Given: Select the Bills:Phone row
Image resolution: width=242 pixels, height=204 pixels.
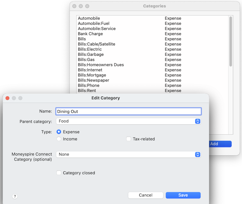Looking at the screenshot, I should (x=152, y=86).
